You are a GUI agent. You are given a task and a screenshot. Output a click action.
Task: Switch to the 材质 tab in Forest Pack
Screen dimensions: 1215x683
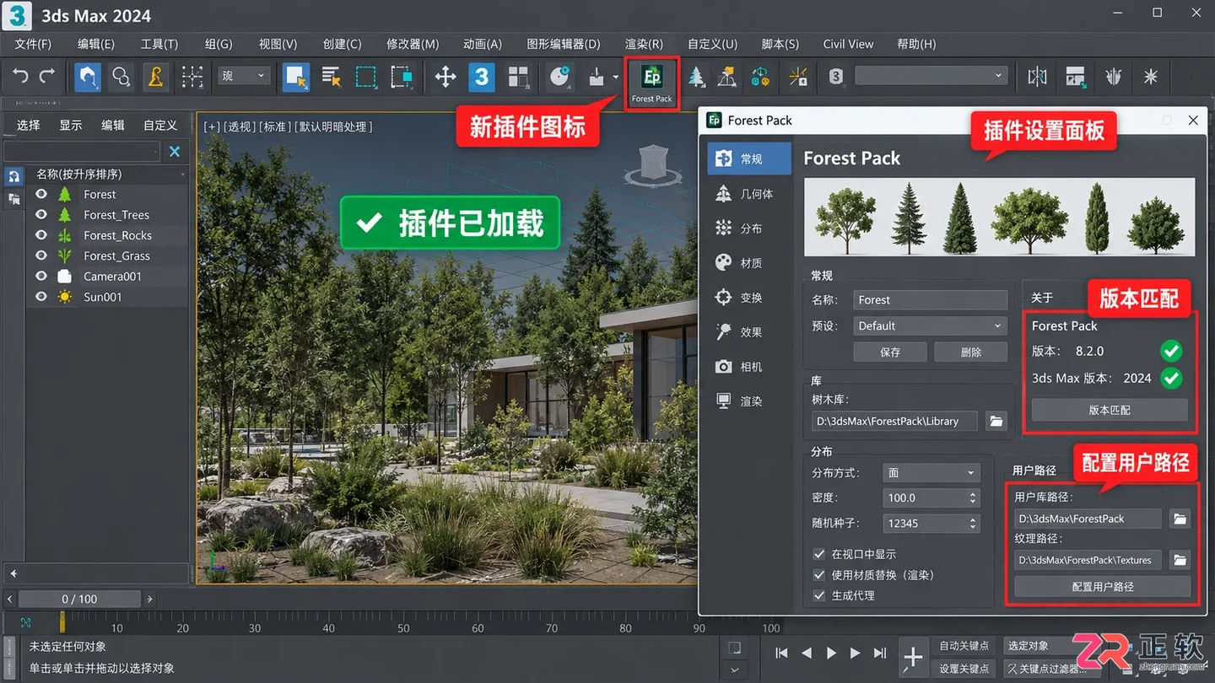[749, 263]
